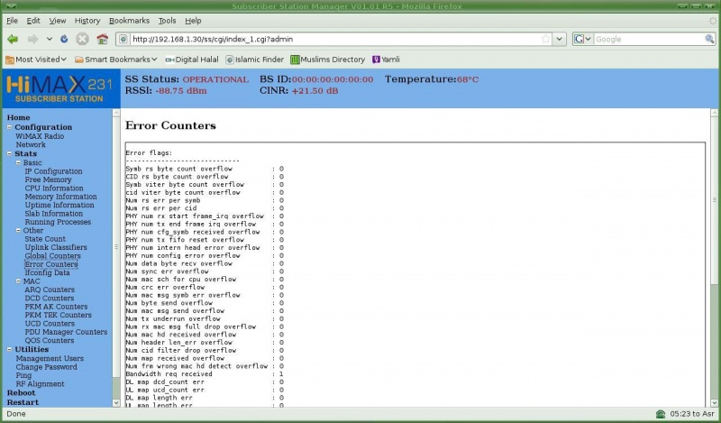
Task: Go to the Home page icon
Action: [102, 40]
